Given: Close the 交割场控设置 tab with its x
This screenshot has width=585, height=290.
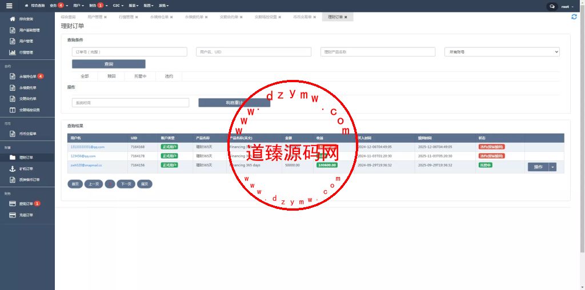Looking at the screenshot, I should tap(280, 17).
